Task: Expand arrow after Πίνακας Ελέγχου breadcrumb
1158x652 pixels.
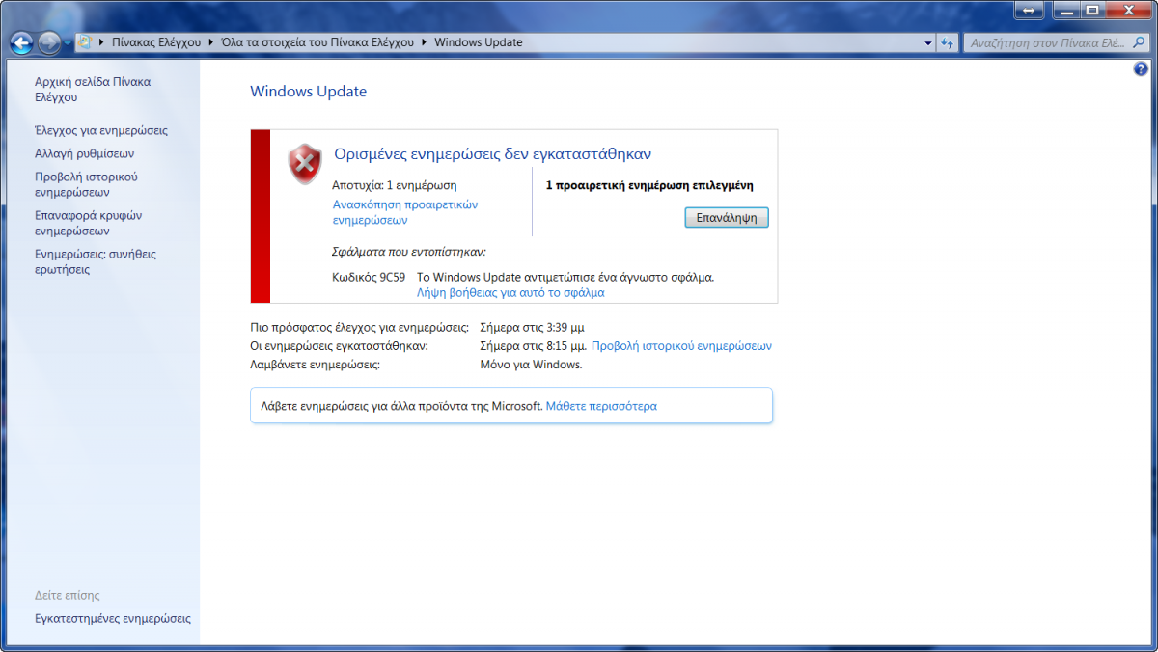Action: (x=211, y=42)
